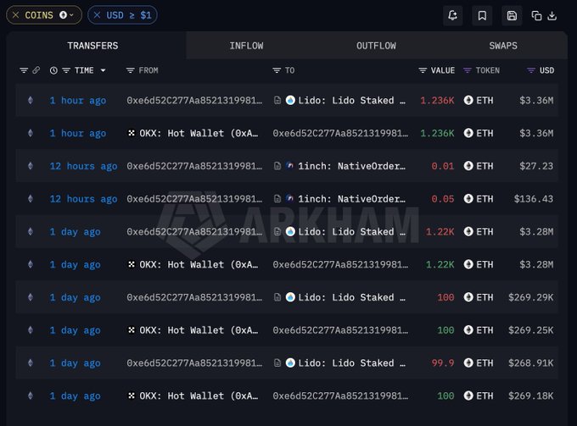Click to-address 0xe6d52C277 in green 1.22K row

[x=340, y=264]
